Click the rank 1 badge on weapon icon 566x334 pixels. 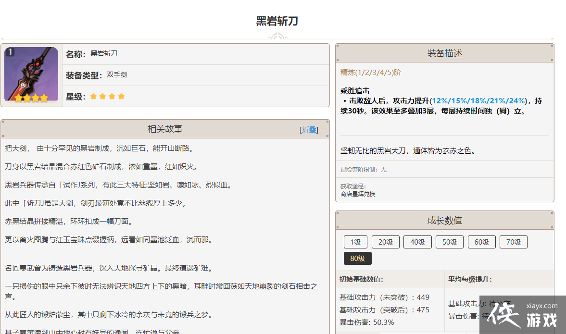tap(10, 52)
